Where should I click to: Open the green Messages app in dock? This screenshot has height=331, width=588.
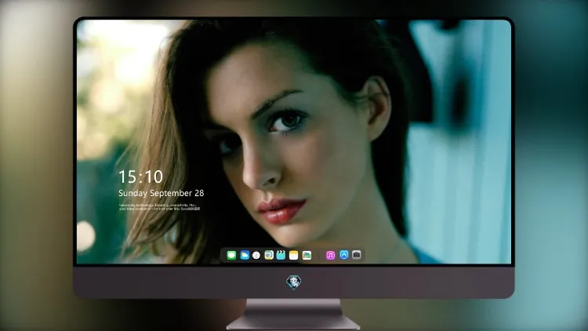pos(231,255)
